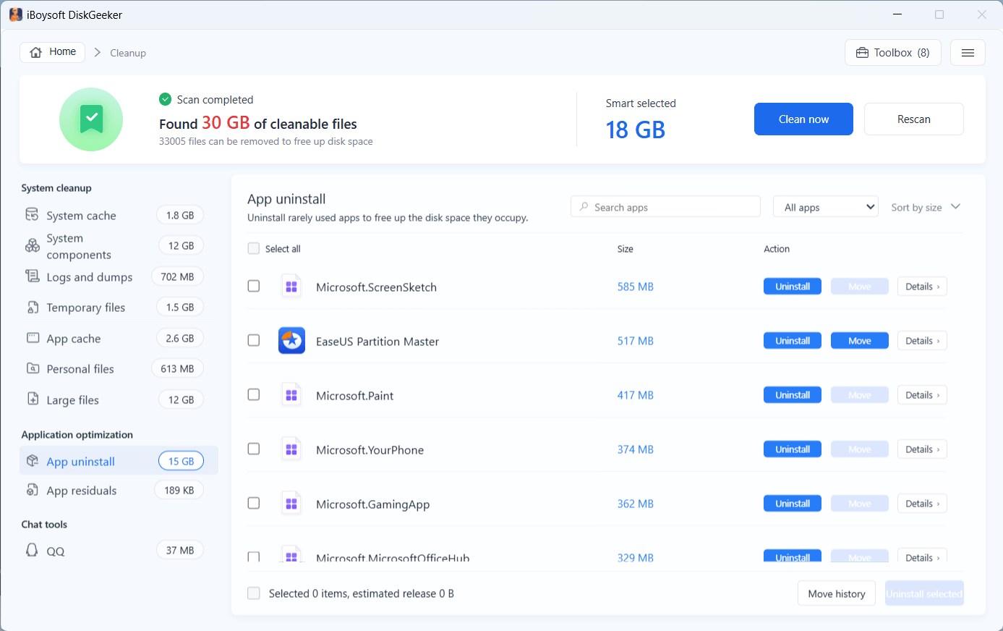Uninstall EaseUS Partition Master

click(793, 341)
